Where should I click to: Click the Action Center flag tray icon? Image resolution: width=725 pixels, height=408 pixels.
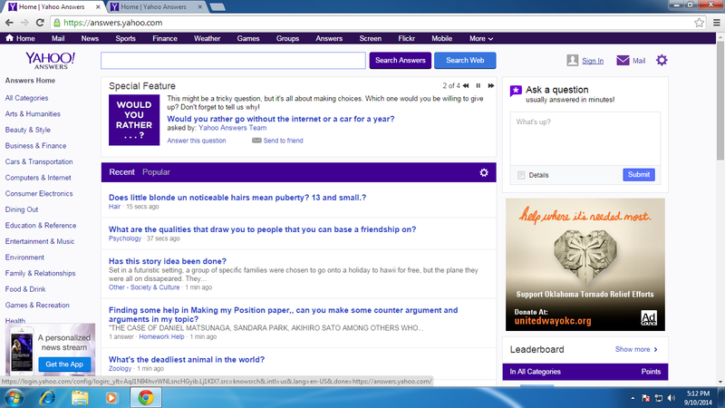646,398
